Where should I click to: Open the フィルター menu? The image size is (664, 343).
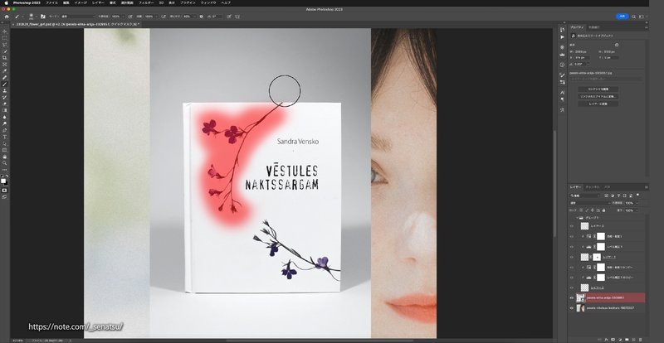[146, 2]
